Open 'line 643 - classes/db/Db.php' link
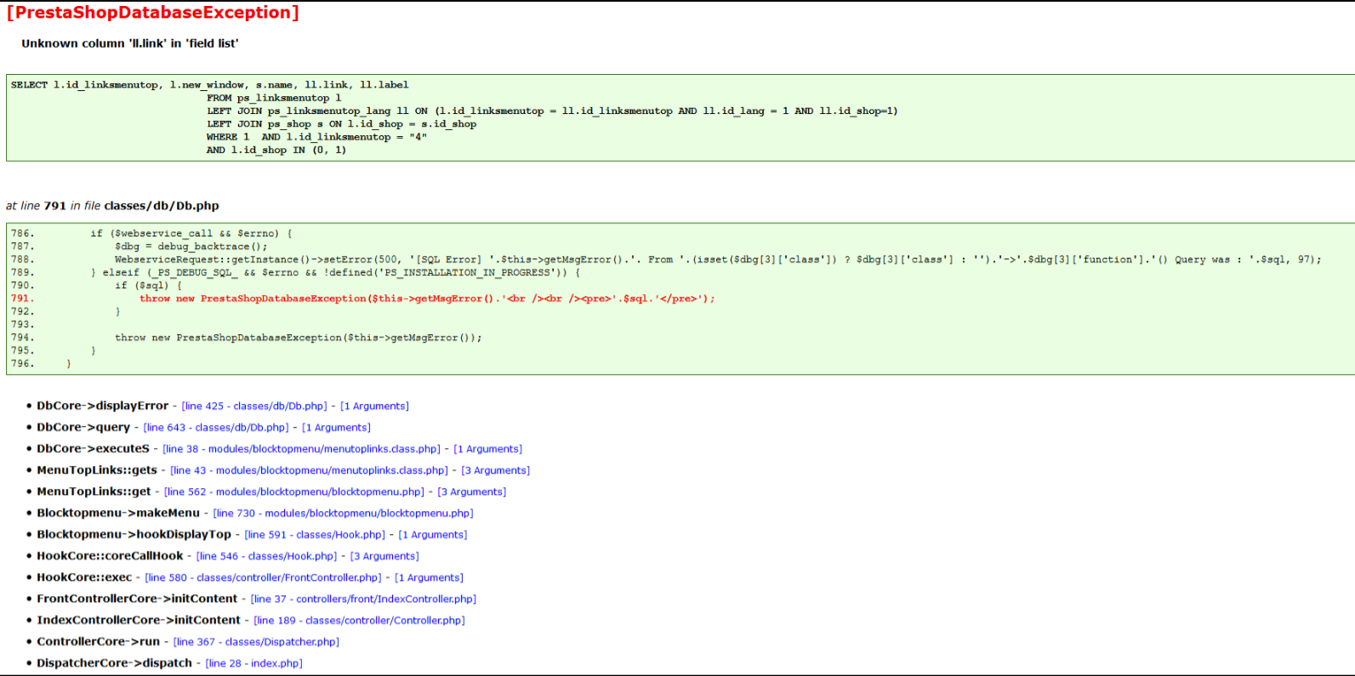 [216, 428]
